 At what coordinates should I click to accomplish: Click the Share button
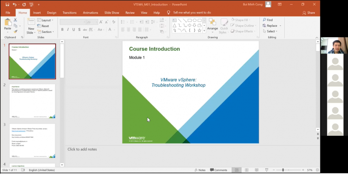point(309,12)
